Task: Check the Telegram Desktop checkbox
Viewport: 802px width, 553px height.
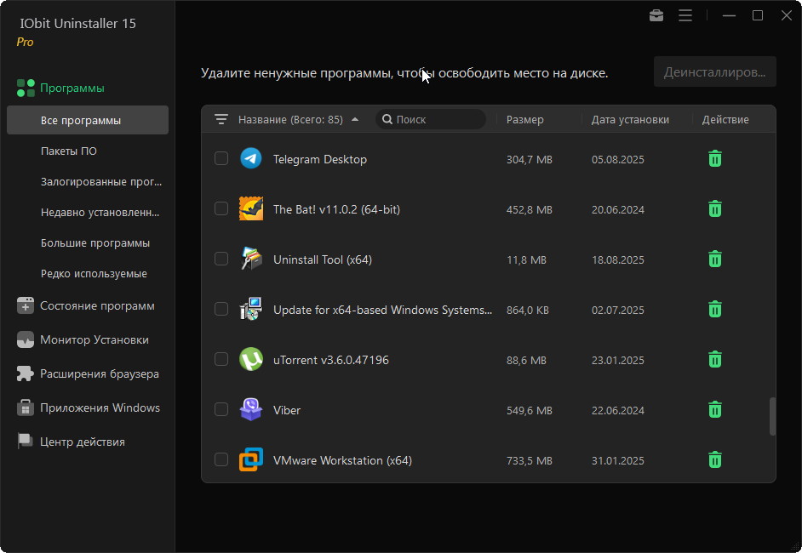Action: click(x=221, y=158)
